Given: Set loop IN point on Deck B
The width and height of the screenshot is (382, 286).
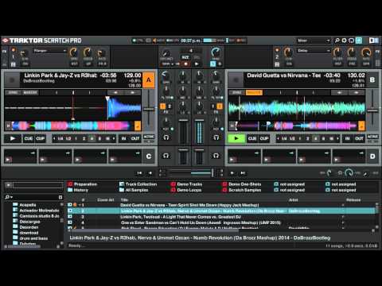Looking at the screenshot, I should tap(347, 138).
